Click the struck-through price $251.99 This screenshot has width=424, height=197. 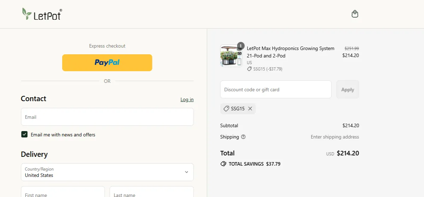(x=352, y=49)
